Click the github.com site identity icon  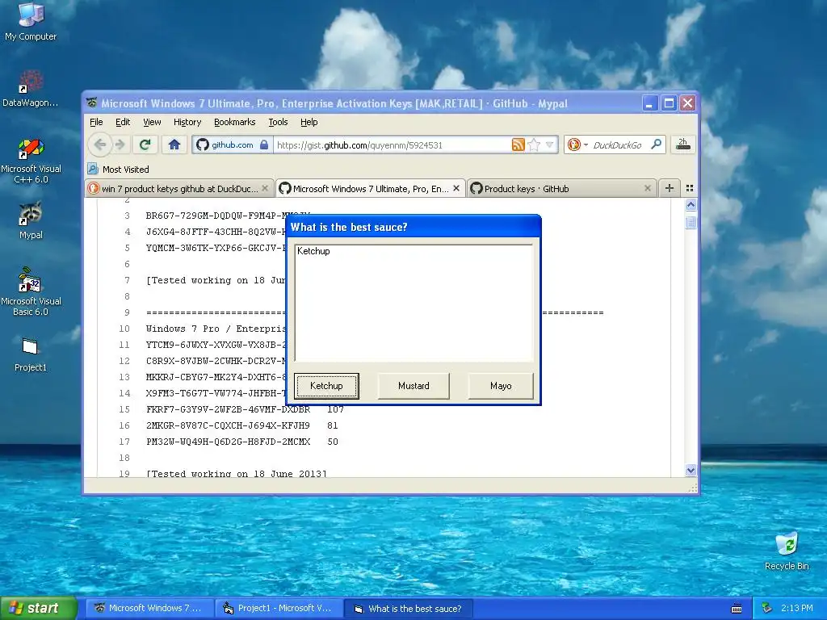[203, 145]
